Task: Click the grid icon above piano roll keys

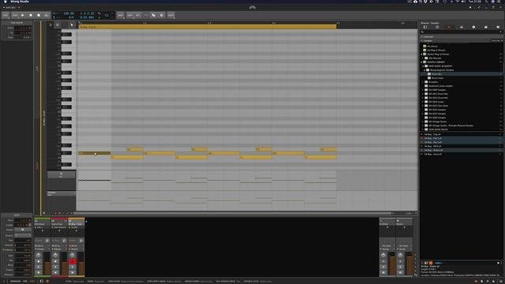Action: tap(58, 24)
